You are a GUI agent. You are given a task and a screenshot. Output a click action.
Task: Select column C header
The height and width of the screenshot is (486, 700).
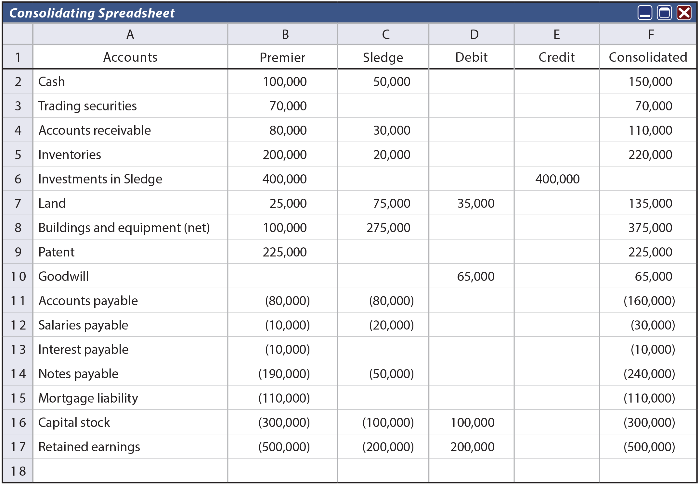pyautogui.click(x=383, y=34)
